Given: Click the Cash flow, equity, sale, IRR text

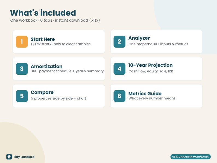Looking at the screenshot, I should (x=151, y=71).
